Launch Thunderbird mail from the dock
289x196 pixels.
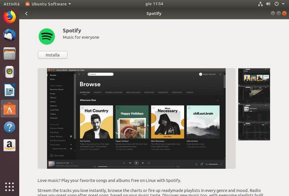[9, 35]
